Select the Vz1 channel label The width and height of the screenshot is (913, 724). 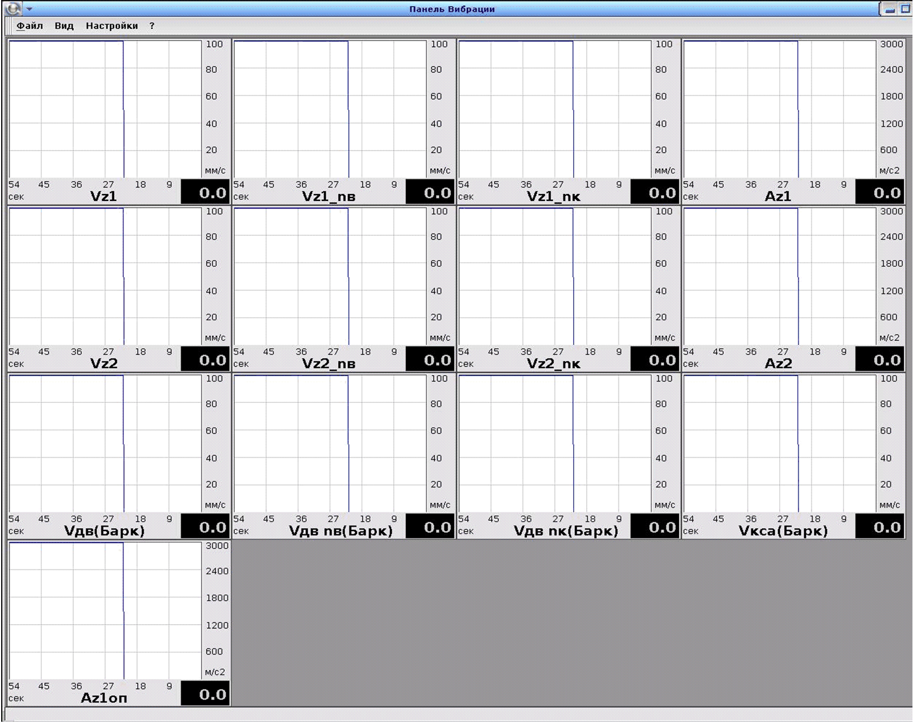(103, 196)
